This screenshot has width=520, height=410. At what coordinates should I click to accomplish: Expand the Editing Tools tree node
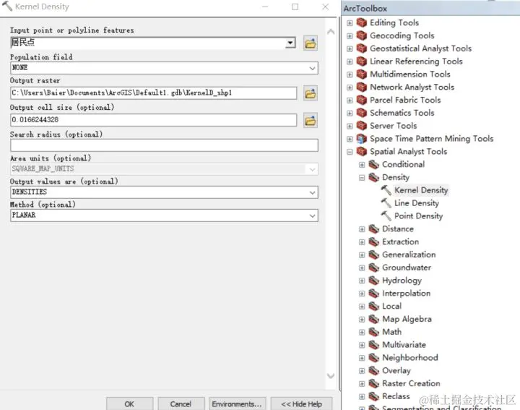(350, 23)
